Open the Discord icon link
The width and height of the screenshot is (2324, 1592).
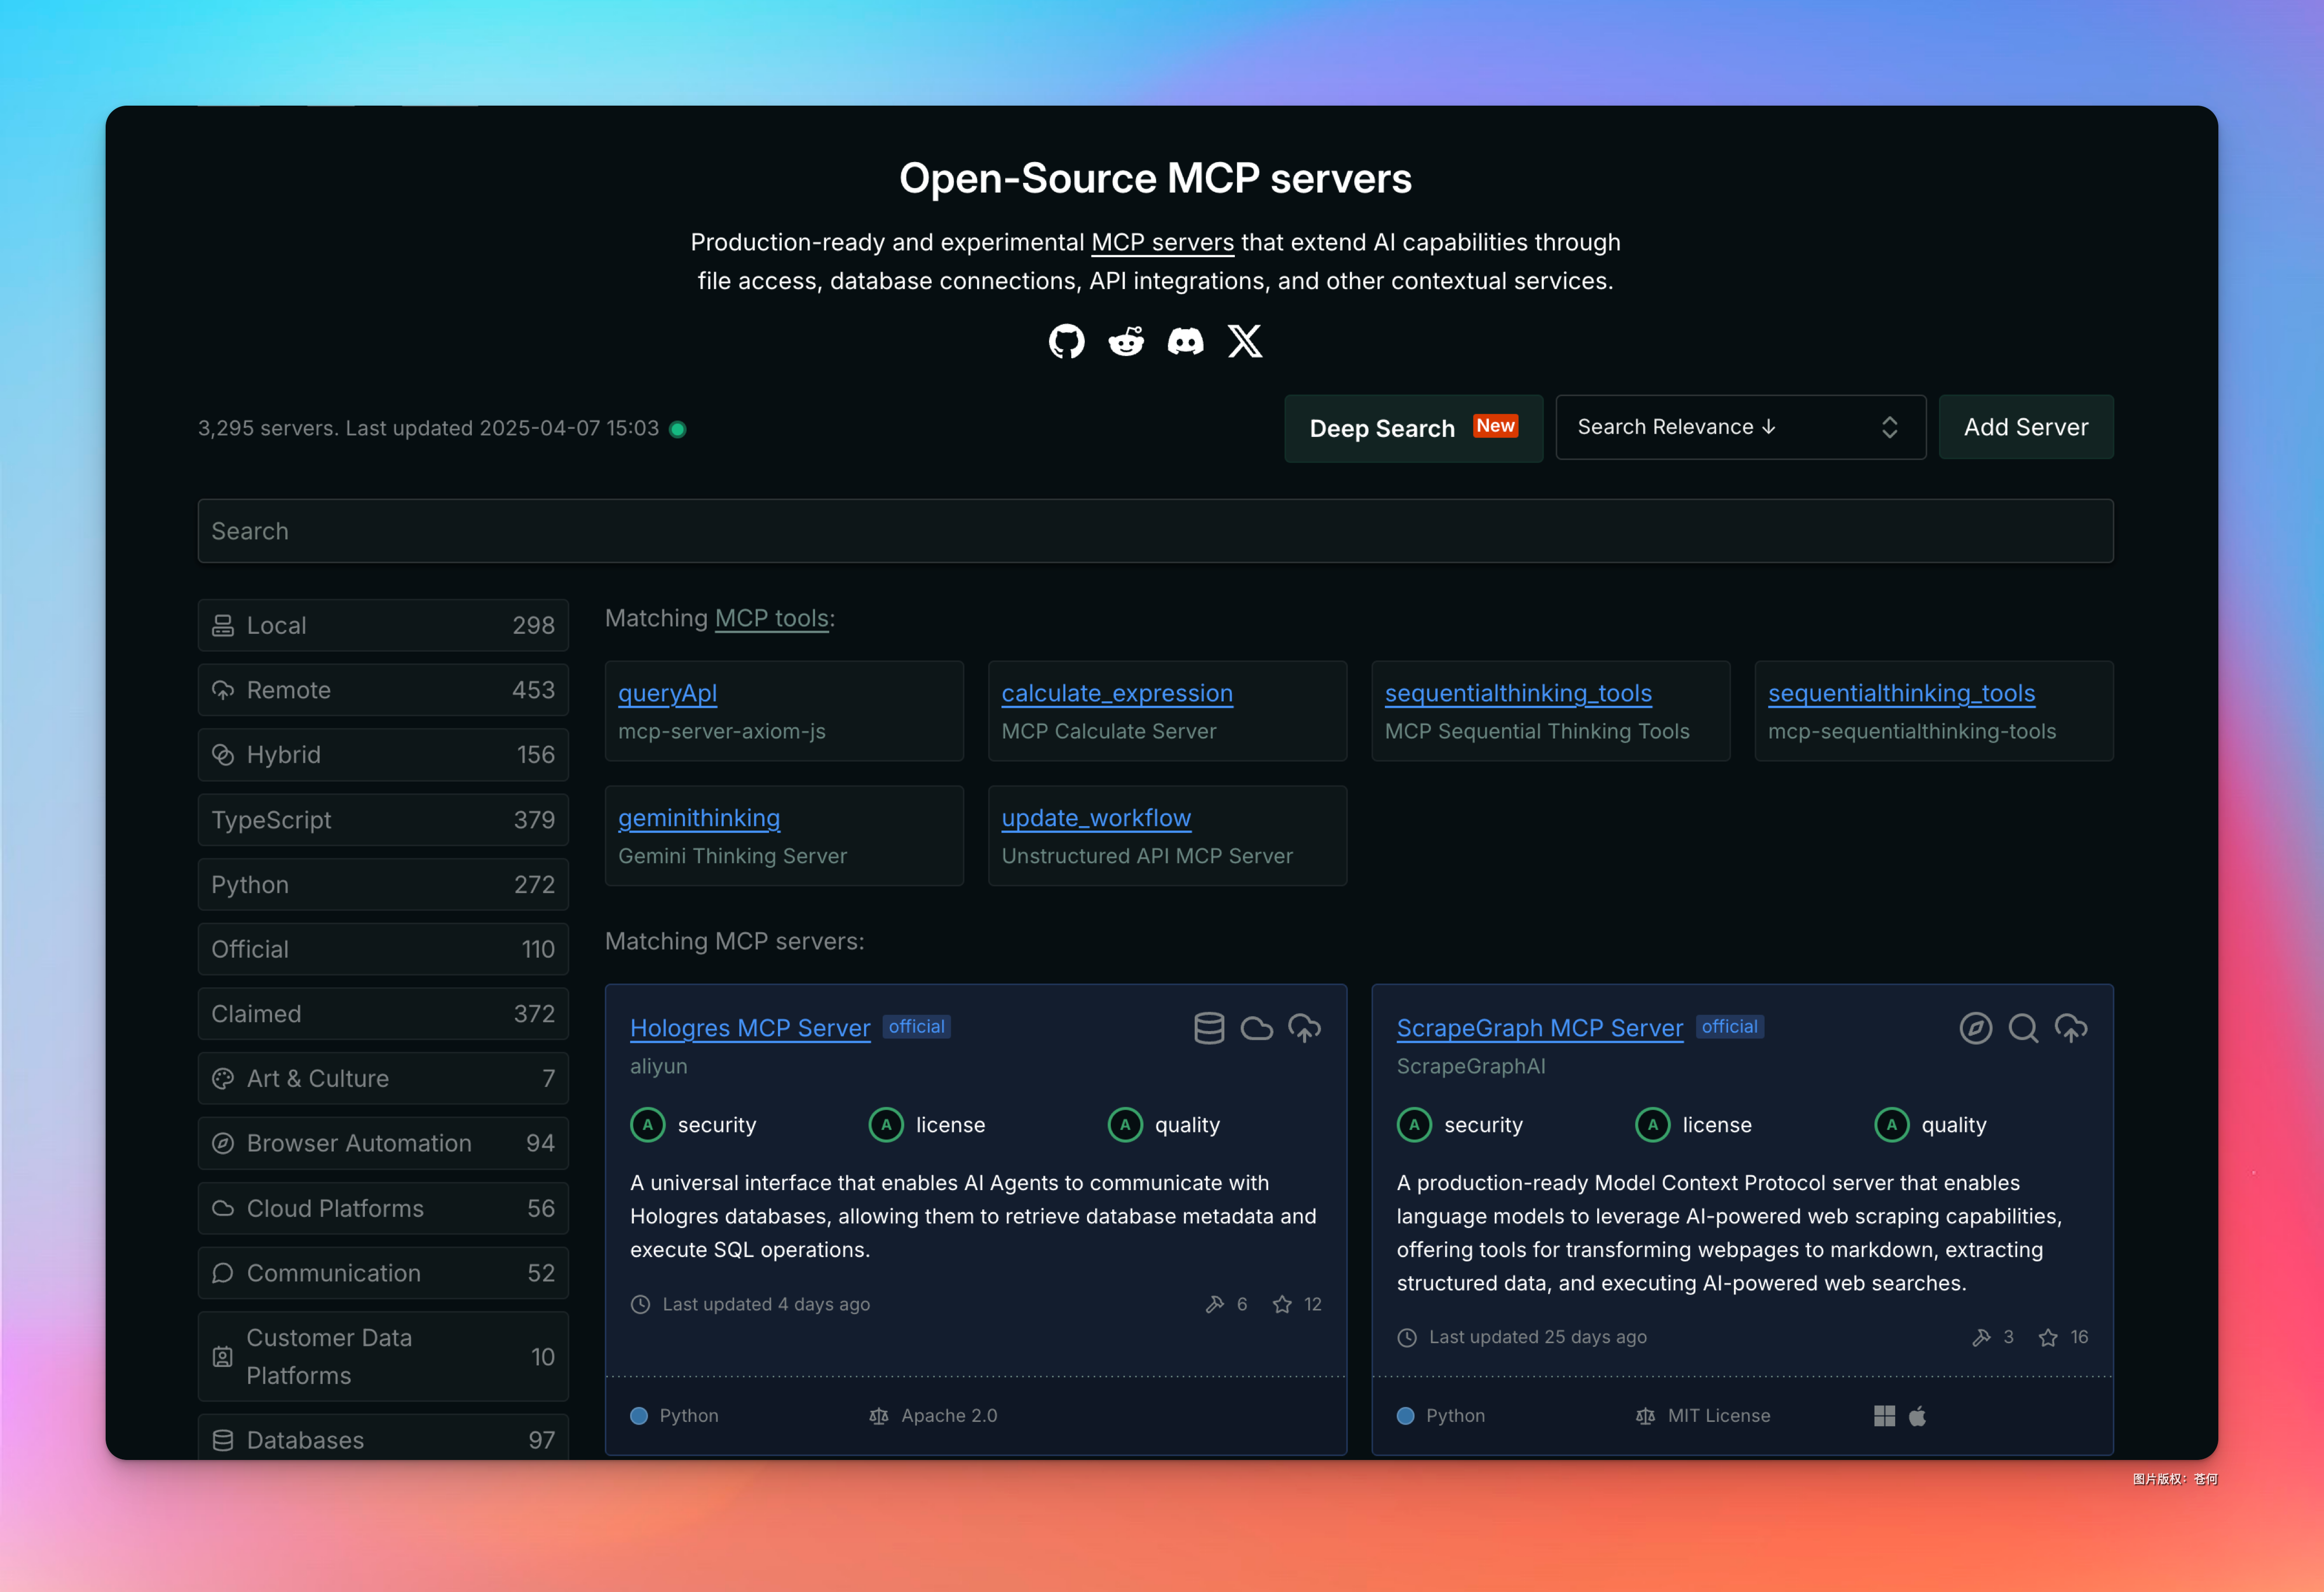1185,341
